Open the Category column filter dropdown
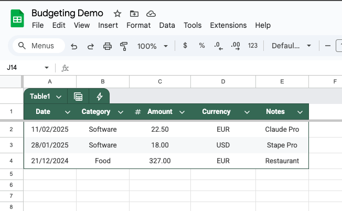Viewport: 342px width, 211px height. tap(121, 112)
